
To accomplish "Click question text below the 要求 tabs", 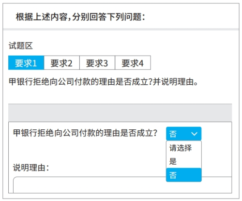I will [103, 81].
